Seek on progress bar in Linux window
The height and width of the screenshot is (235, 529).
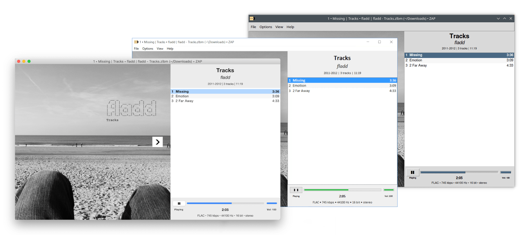[459, 172]
